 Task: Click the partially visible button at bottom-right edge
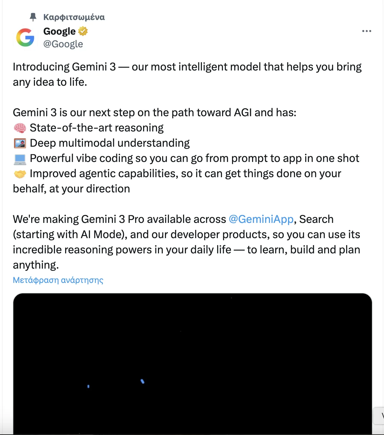pyautogui.click(x=380, y=416)
